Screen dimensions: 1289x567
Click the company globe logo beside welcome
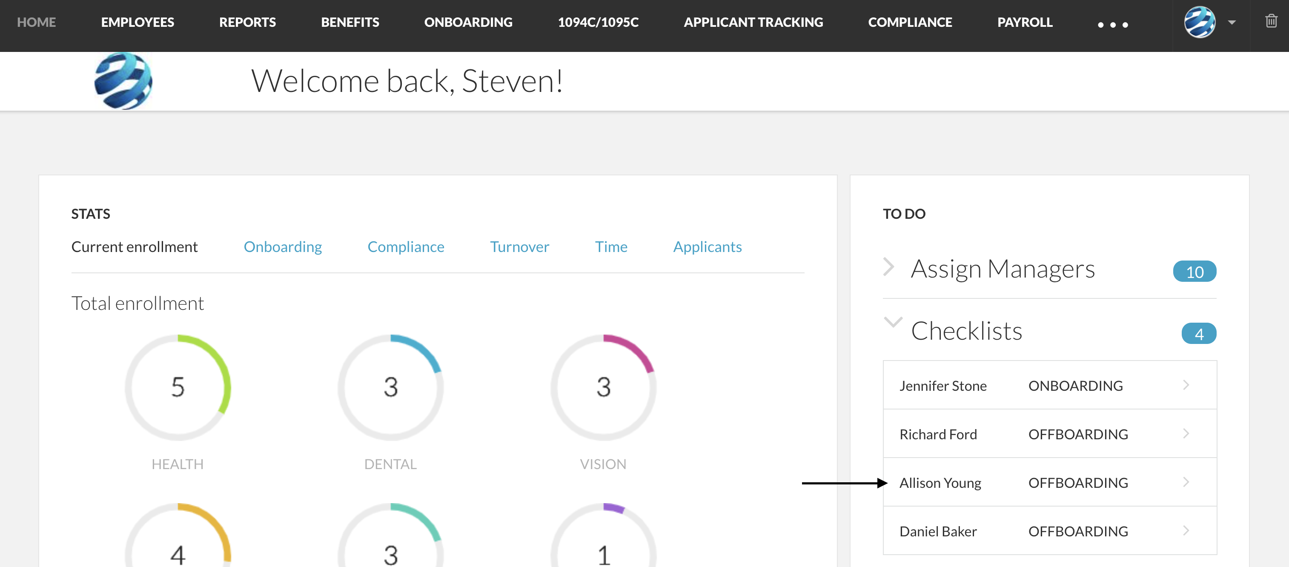click(123, 81)
